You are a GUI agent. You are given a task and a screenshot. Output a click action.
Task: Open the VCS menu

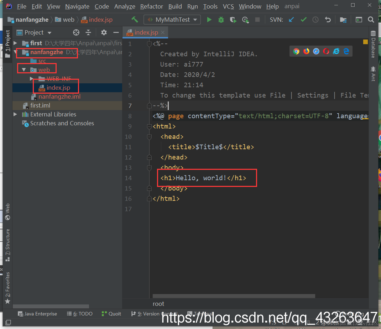(x=228, y=6)
